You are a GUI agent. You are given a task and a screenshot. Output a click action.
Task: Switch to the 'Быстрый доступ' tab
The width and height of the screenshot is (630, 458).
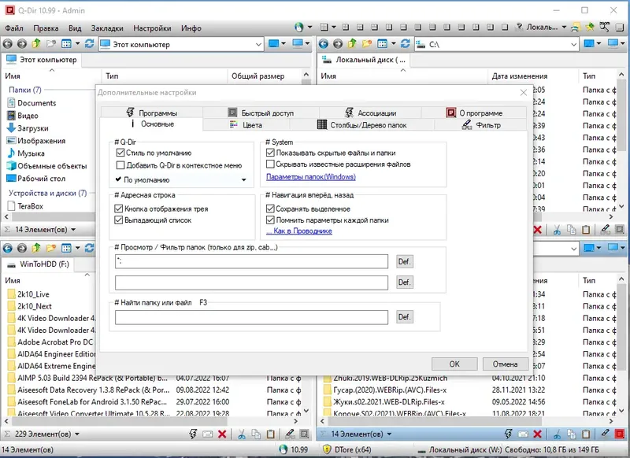261,113
